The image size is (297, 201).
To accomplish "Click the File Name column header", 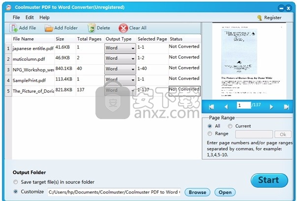I will click(33, 39).
